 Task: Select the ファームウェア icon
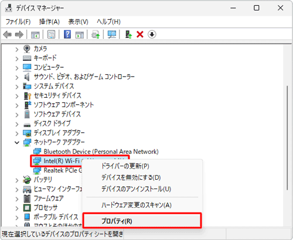(x=27, y=198)
